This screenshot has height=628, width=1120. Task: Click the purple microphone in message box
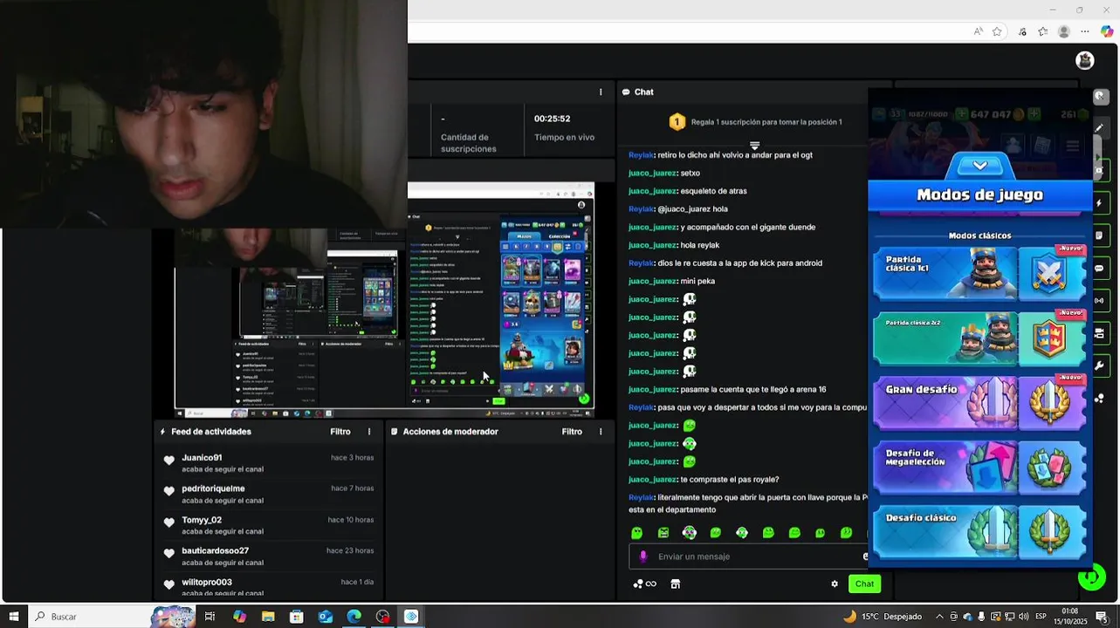[643, 556]
